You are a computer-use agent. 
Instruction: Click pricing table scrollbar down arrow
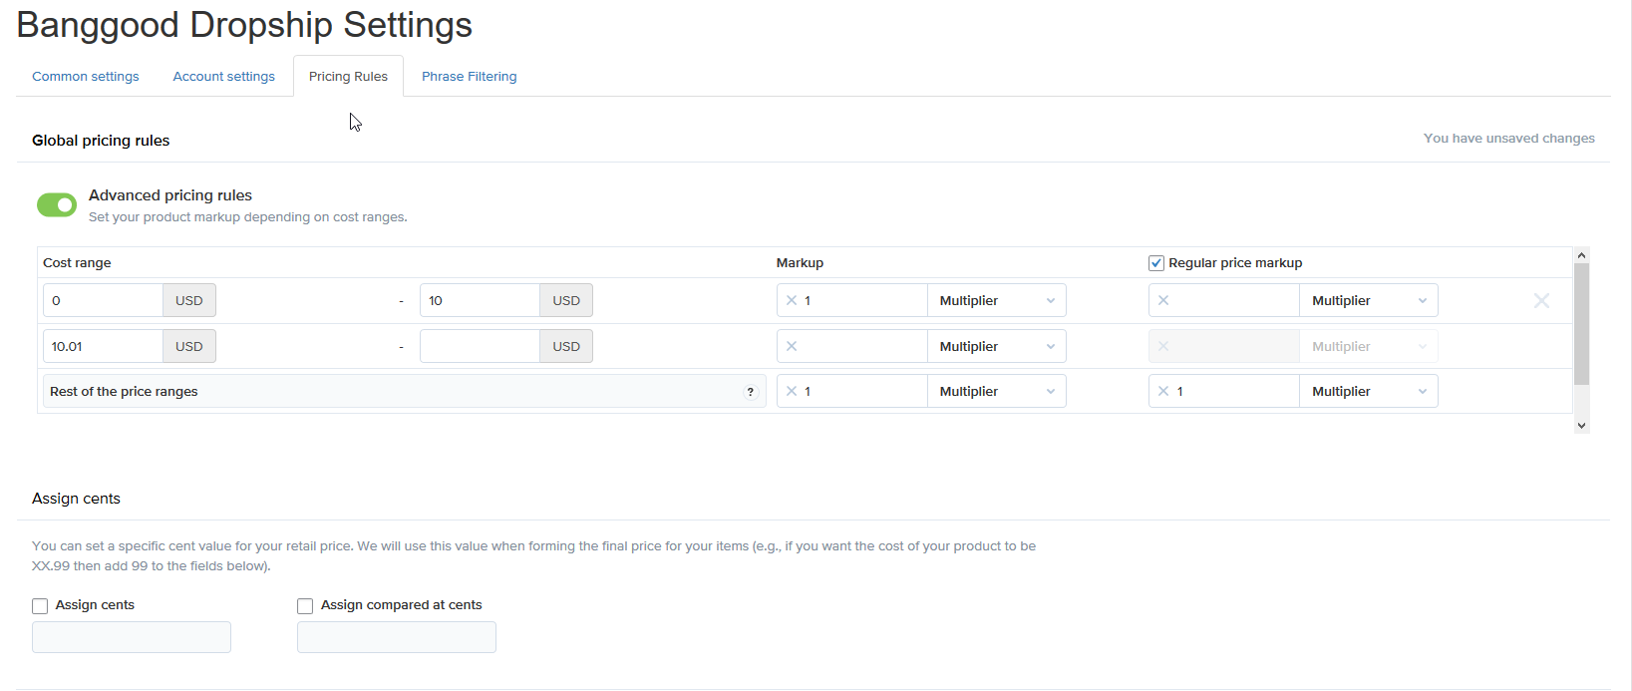pyautogui.click(x=1581, y=426)
